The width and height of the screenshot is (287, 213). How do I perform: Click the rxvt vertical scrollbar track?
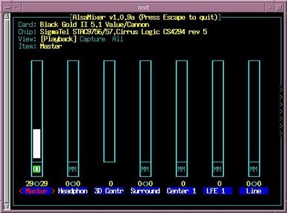pos(7,111)
